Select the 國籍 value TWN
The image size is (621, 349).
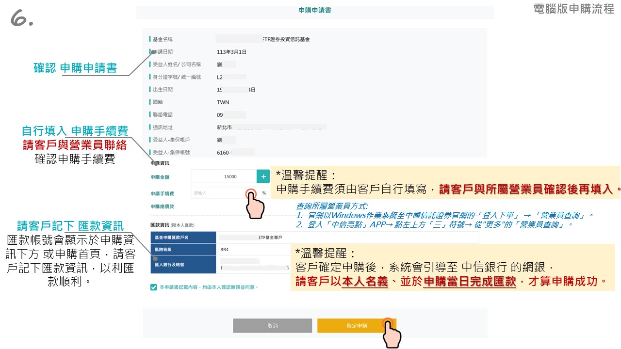(x=223, y=102)
